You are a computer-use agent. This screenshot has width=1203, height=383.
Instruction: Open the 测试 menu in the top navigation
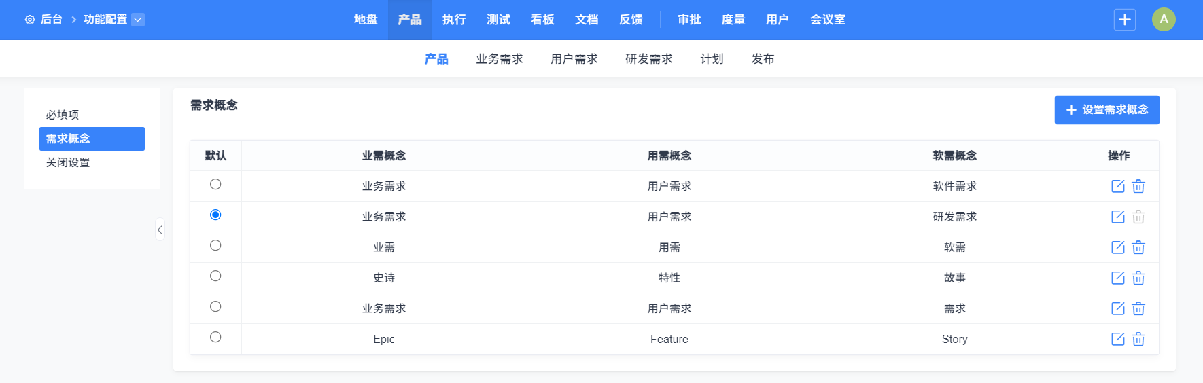[498, 20]
